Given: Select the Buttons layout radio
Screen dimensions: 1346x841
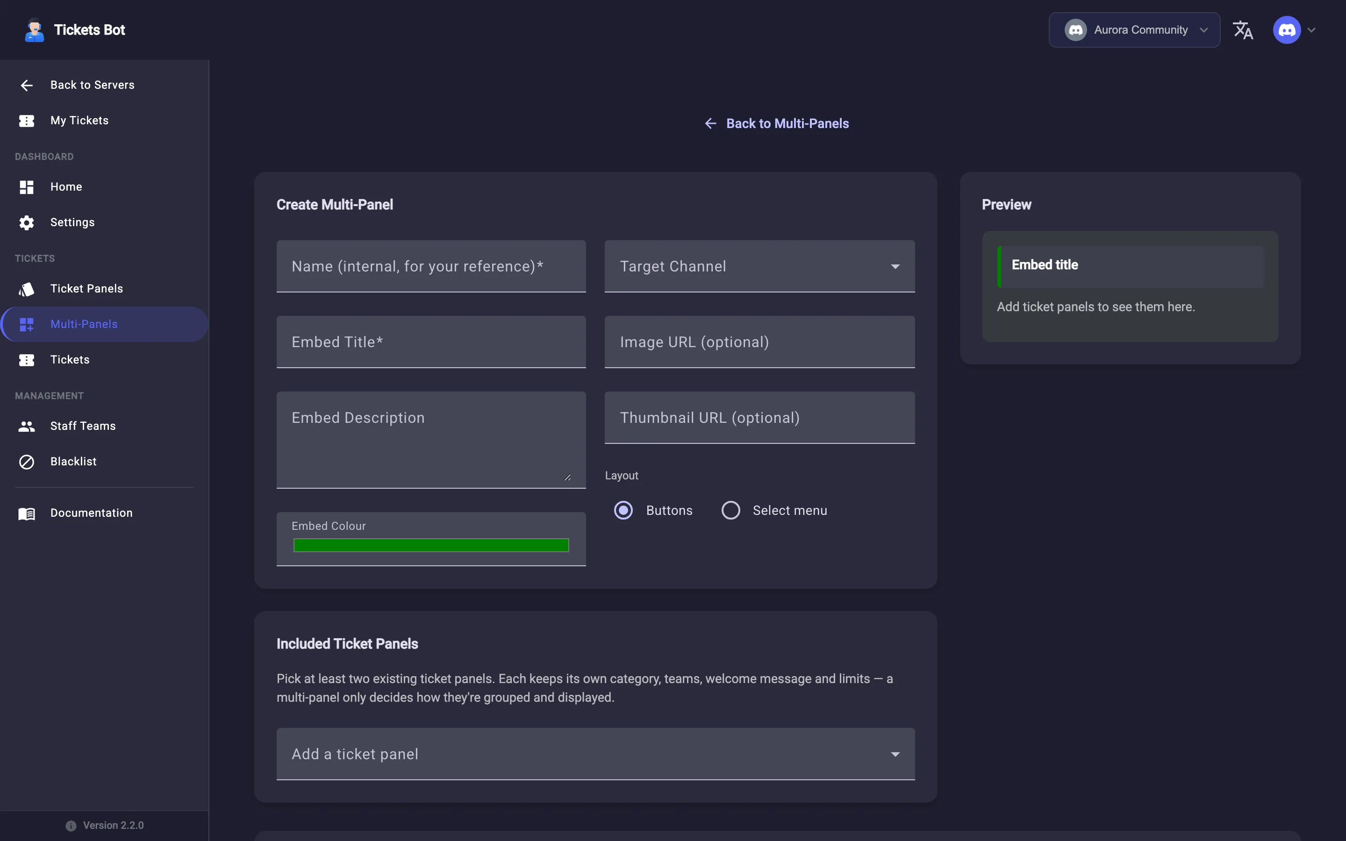Looking at the screenshot, I should pyautogui.click(x=623, y=510).
